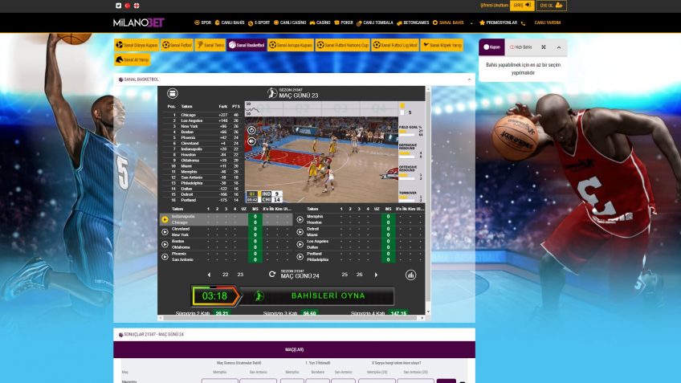Open the Canlı Yardım link
This screenshot has width=681, height=383.
coord(547,22)
